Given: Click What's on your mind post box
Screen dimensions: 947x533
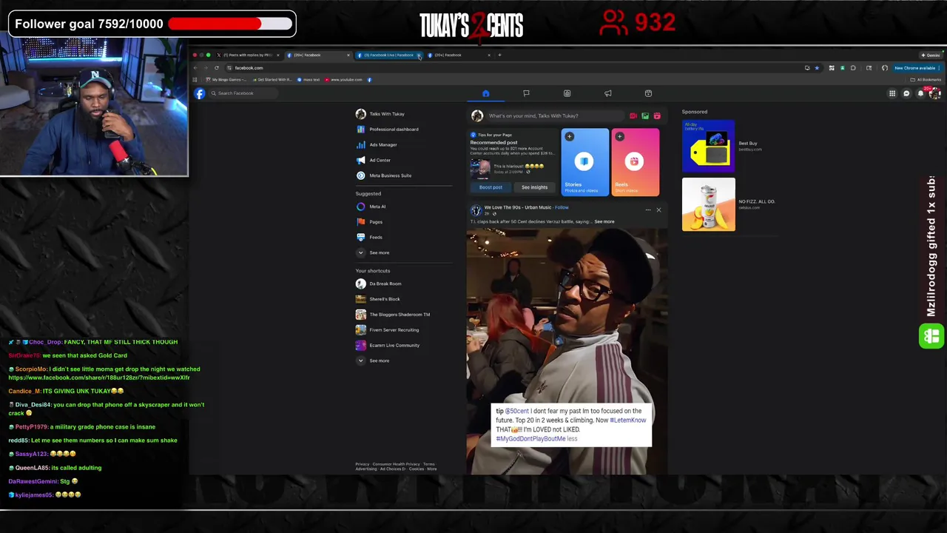Looking at the screenshot, I should [555, 116].
